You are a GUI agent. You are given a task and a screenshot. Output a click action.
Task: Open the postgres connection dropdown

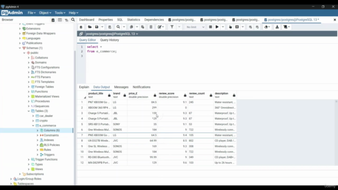tap(112, 34)
